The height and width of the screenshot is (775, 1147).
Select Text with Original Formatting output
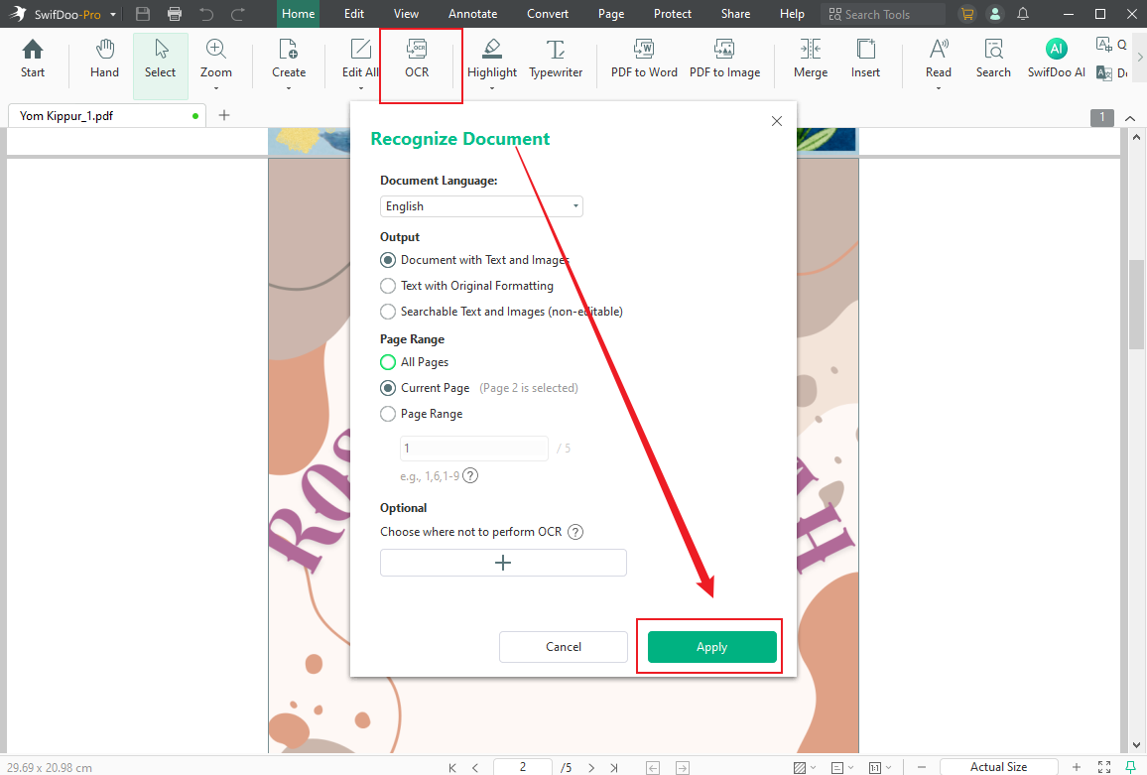(387, 285)
